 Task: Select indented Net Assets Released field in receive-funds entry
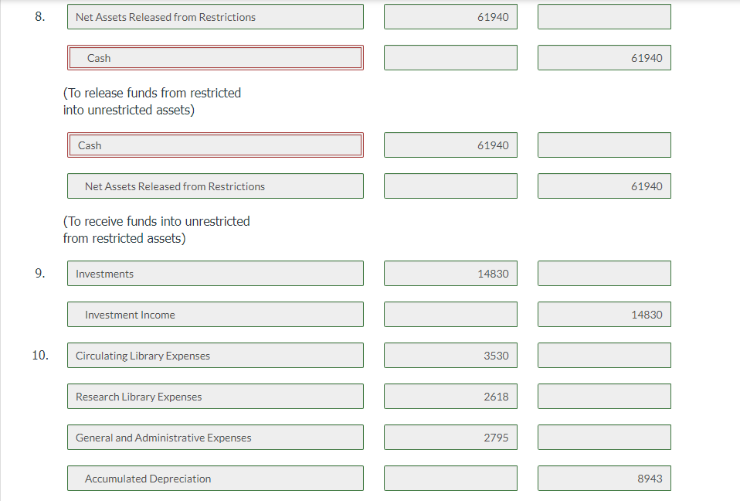coord(216,186)
